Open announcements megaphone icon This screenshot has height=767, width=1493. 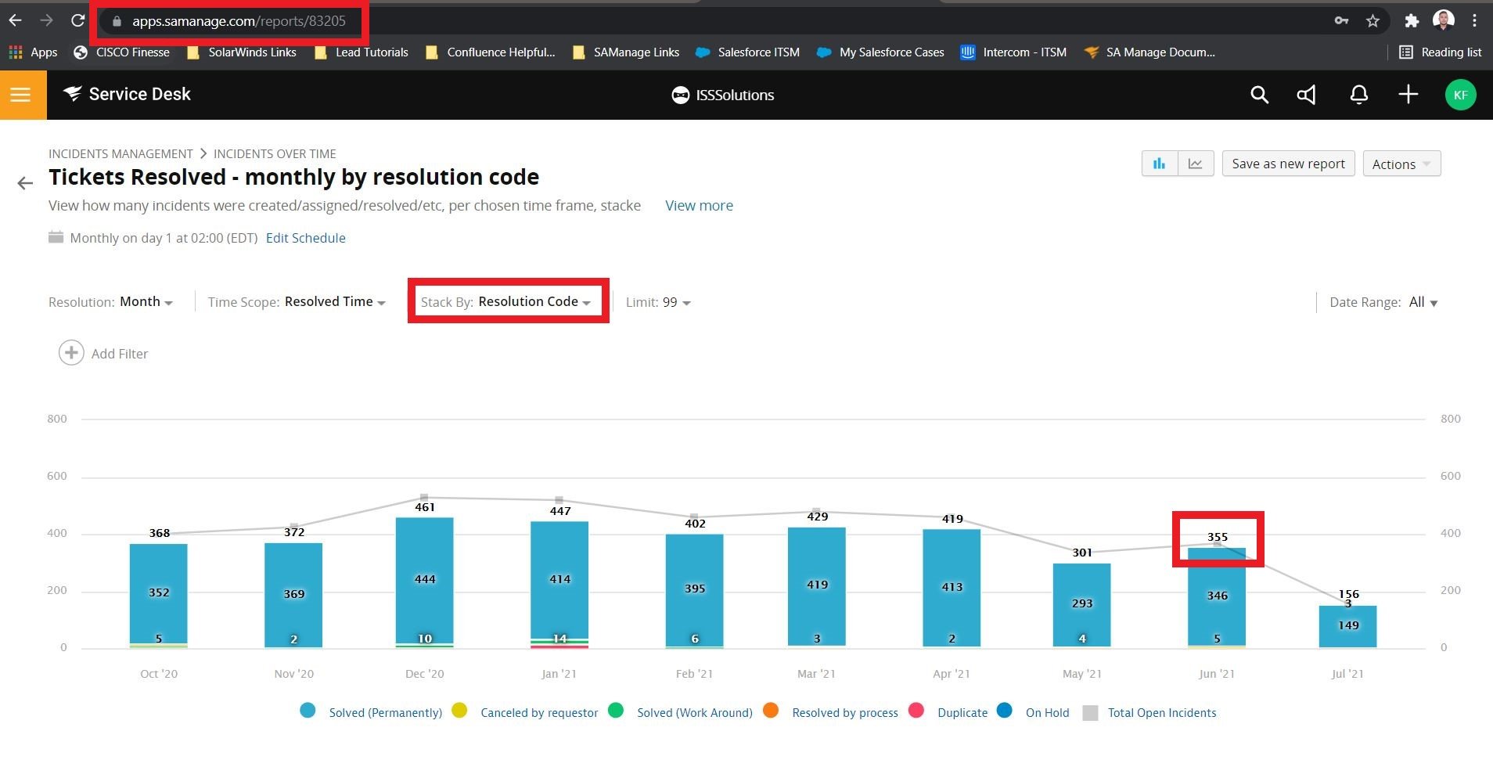point(1306,95)
